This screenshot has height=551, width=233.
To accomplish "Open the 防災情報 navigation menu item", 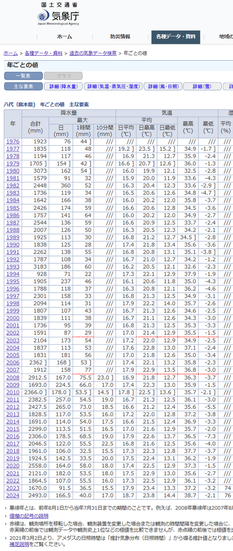I will (x=120, y=37).
